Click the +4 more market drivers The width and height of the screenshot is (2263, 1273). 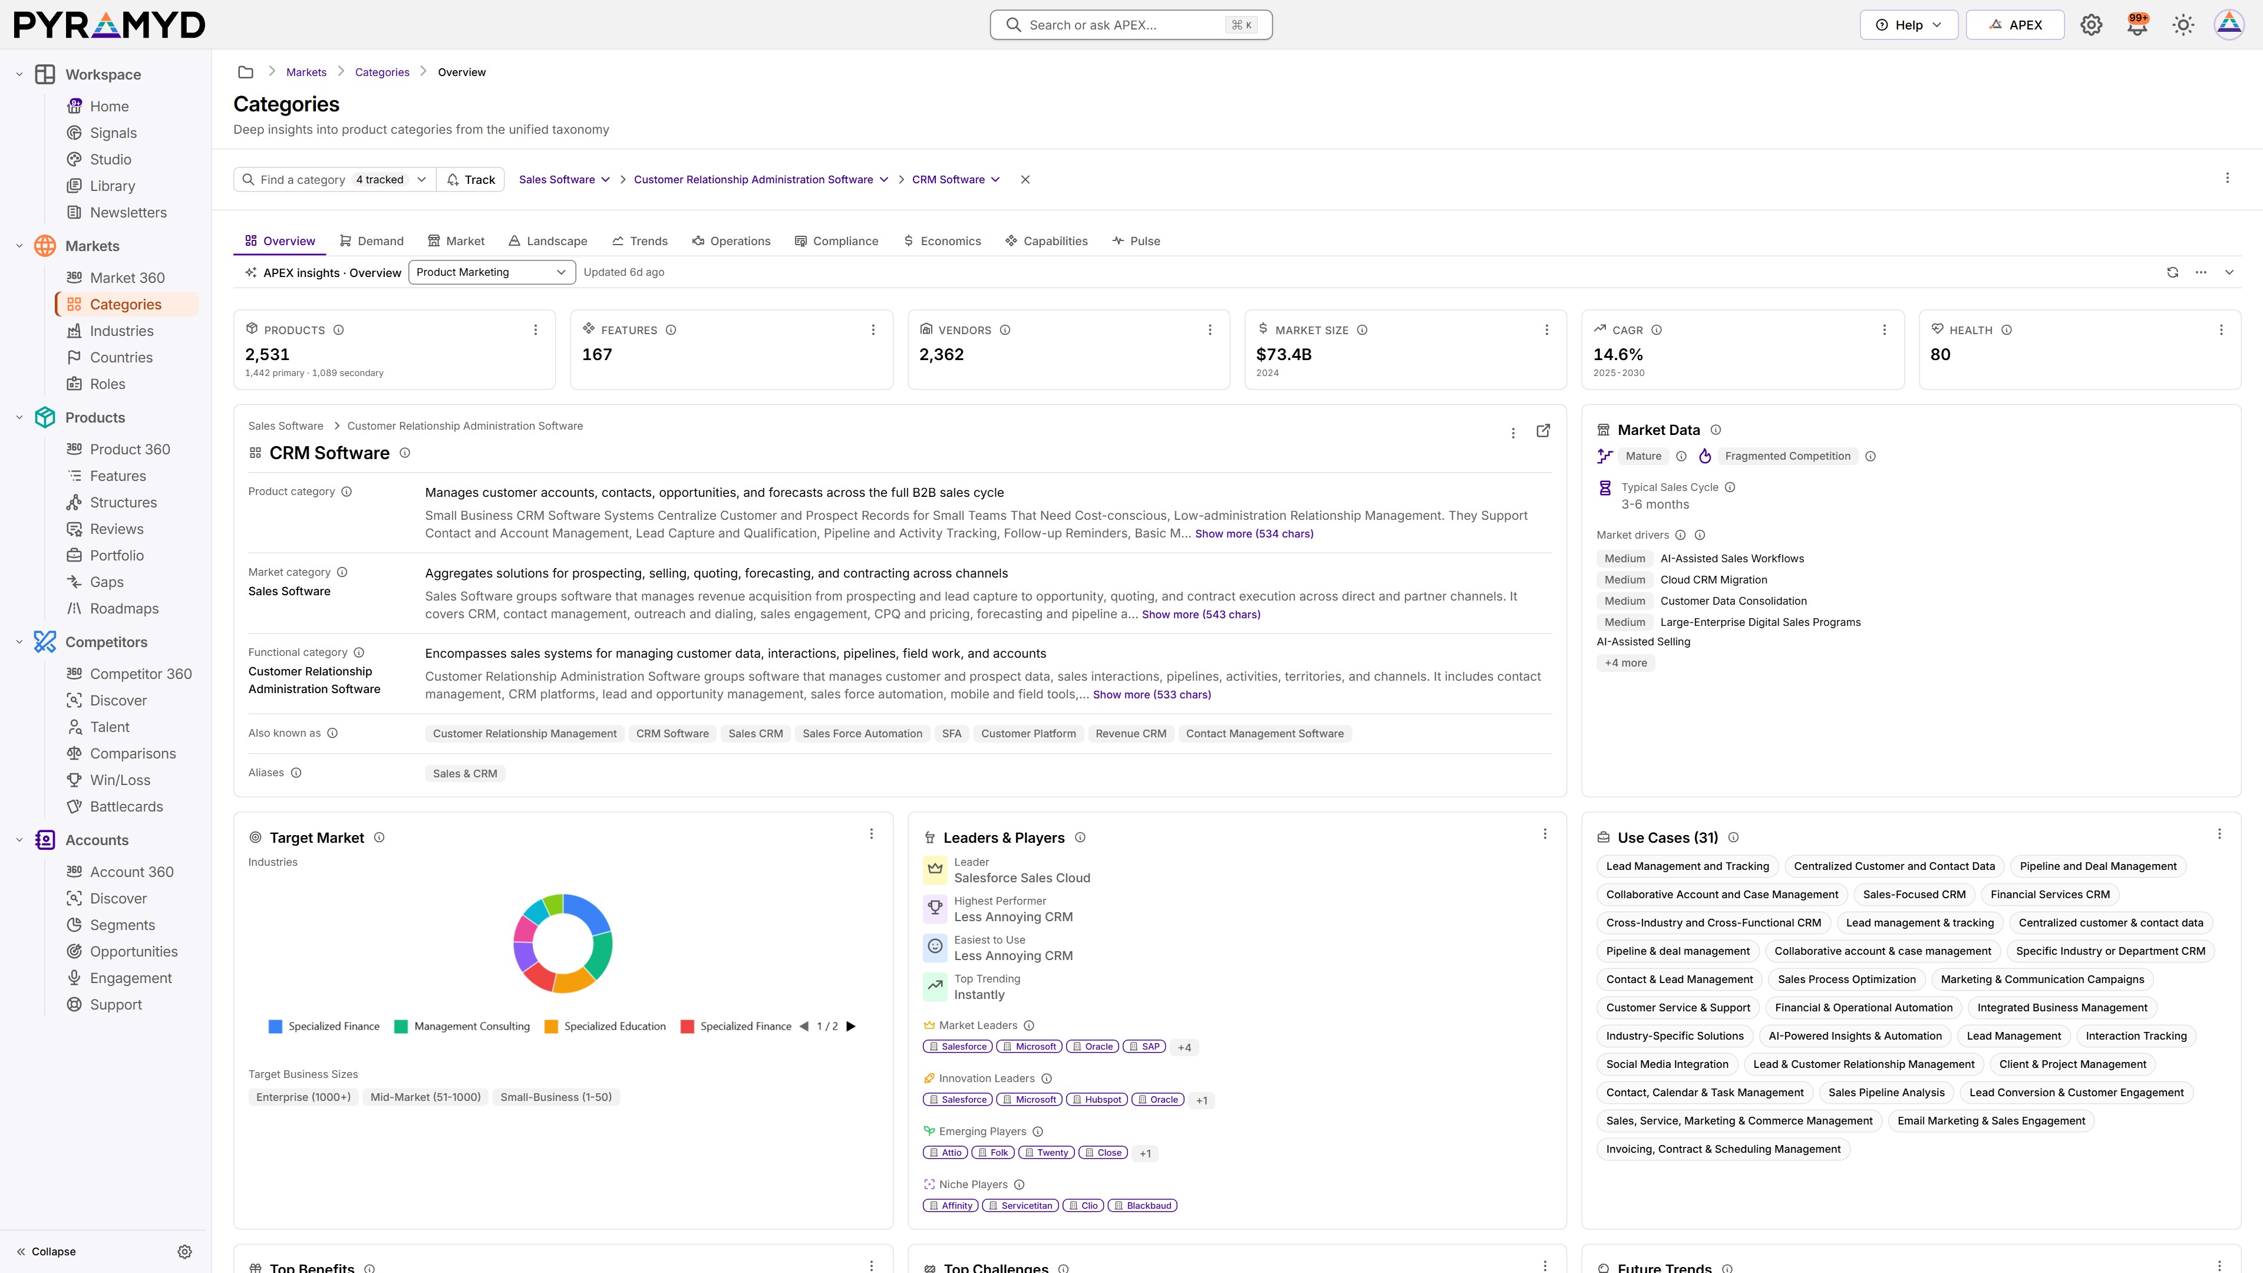tap(1625, 663)
